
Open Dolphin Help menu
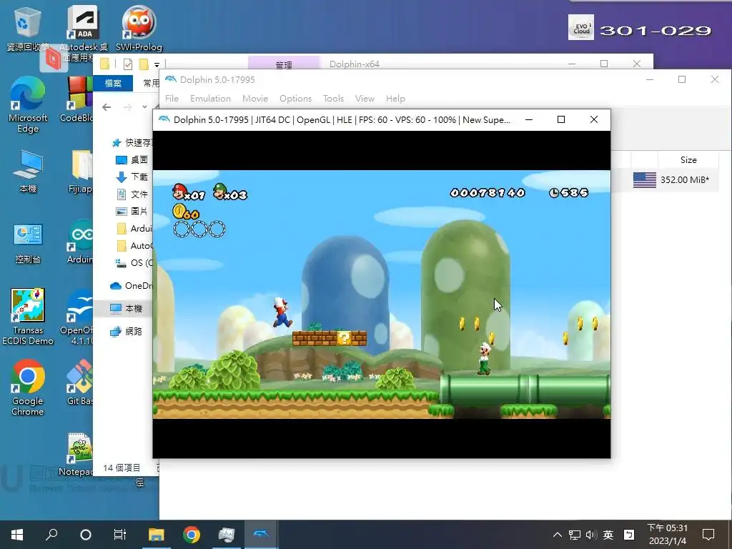point(395,99)
